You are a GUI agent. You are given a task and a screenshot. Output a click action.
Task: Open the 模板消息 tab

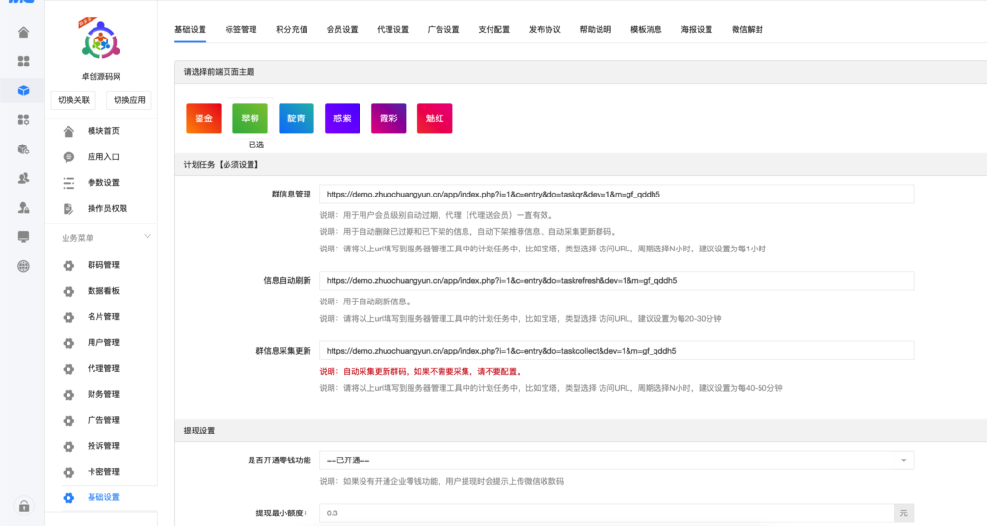pos(646,30)
